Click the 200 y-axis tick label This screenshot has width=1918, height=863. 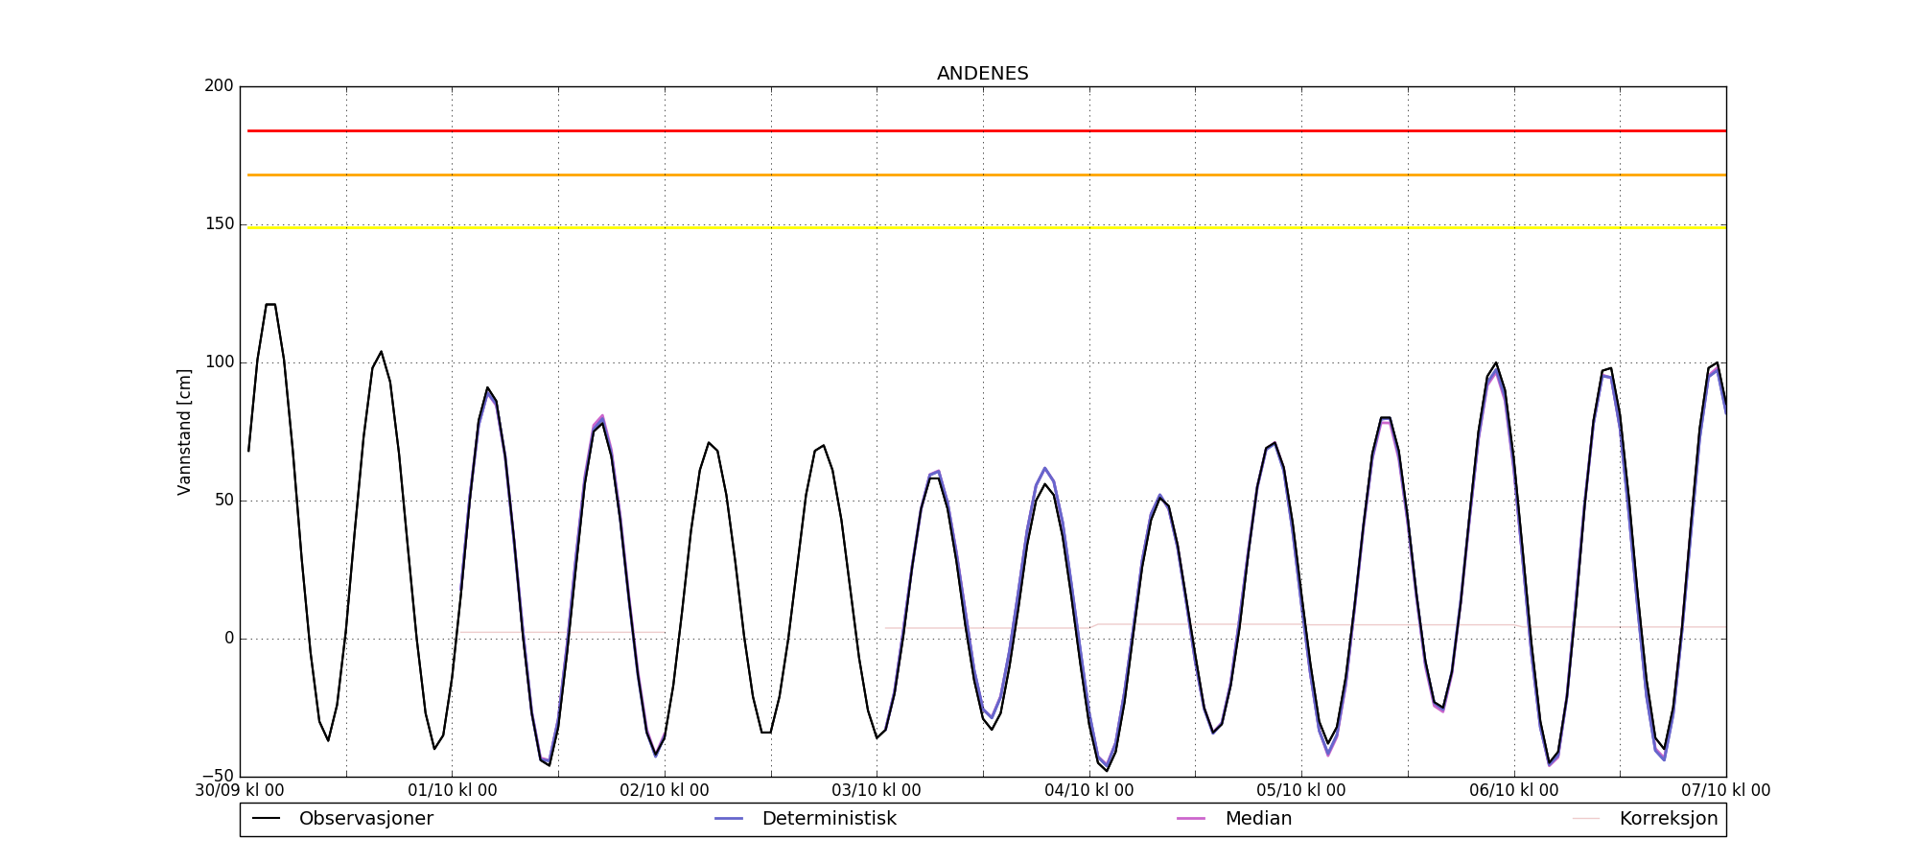(219, 86)
